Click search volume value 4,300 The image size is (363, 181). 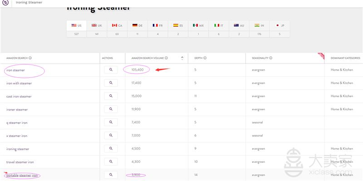[136, 162]
